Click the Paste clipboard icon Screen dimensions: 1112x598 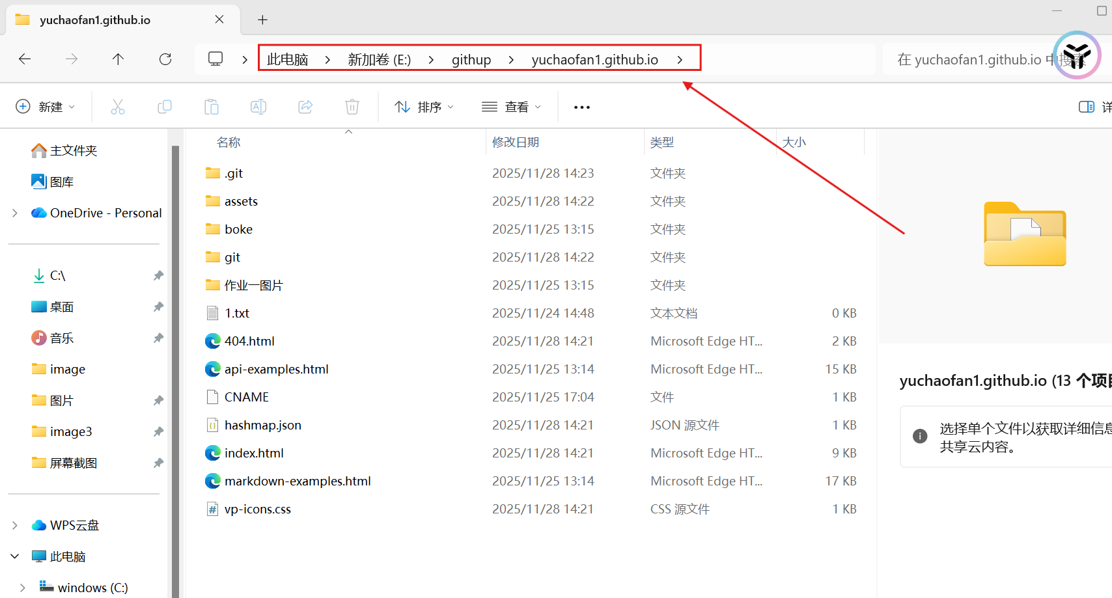(212, 107)
